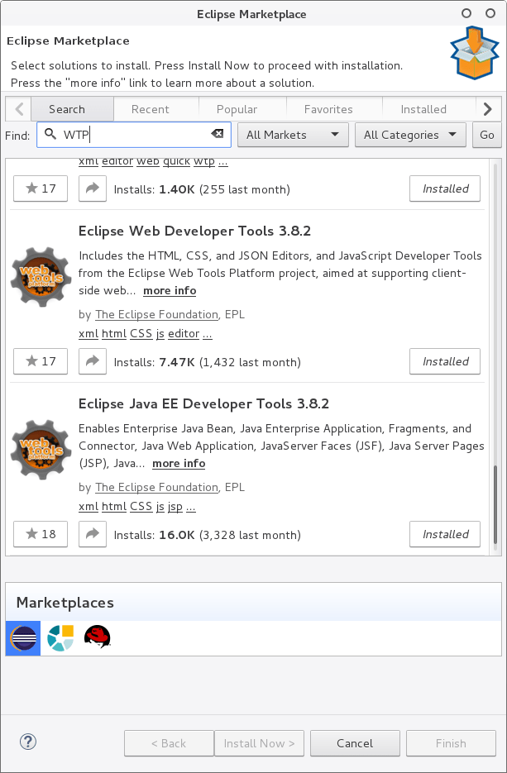507x773 pixels.
Task: Favorite the Eclipse Web Developer Tools star
Action: point(41,361)
